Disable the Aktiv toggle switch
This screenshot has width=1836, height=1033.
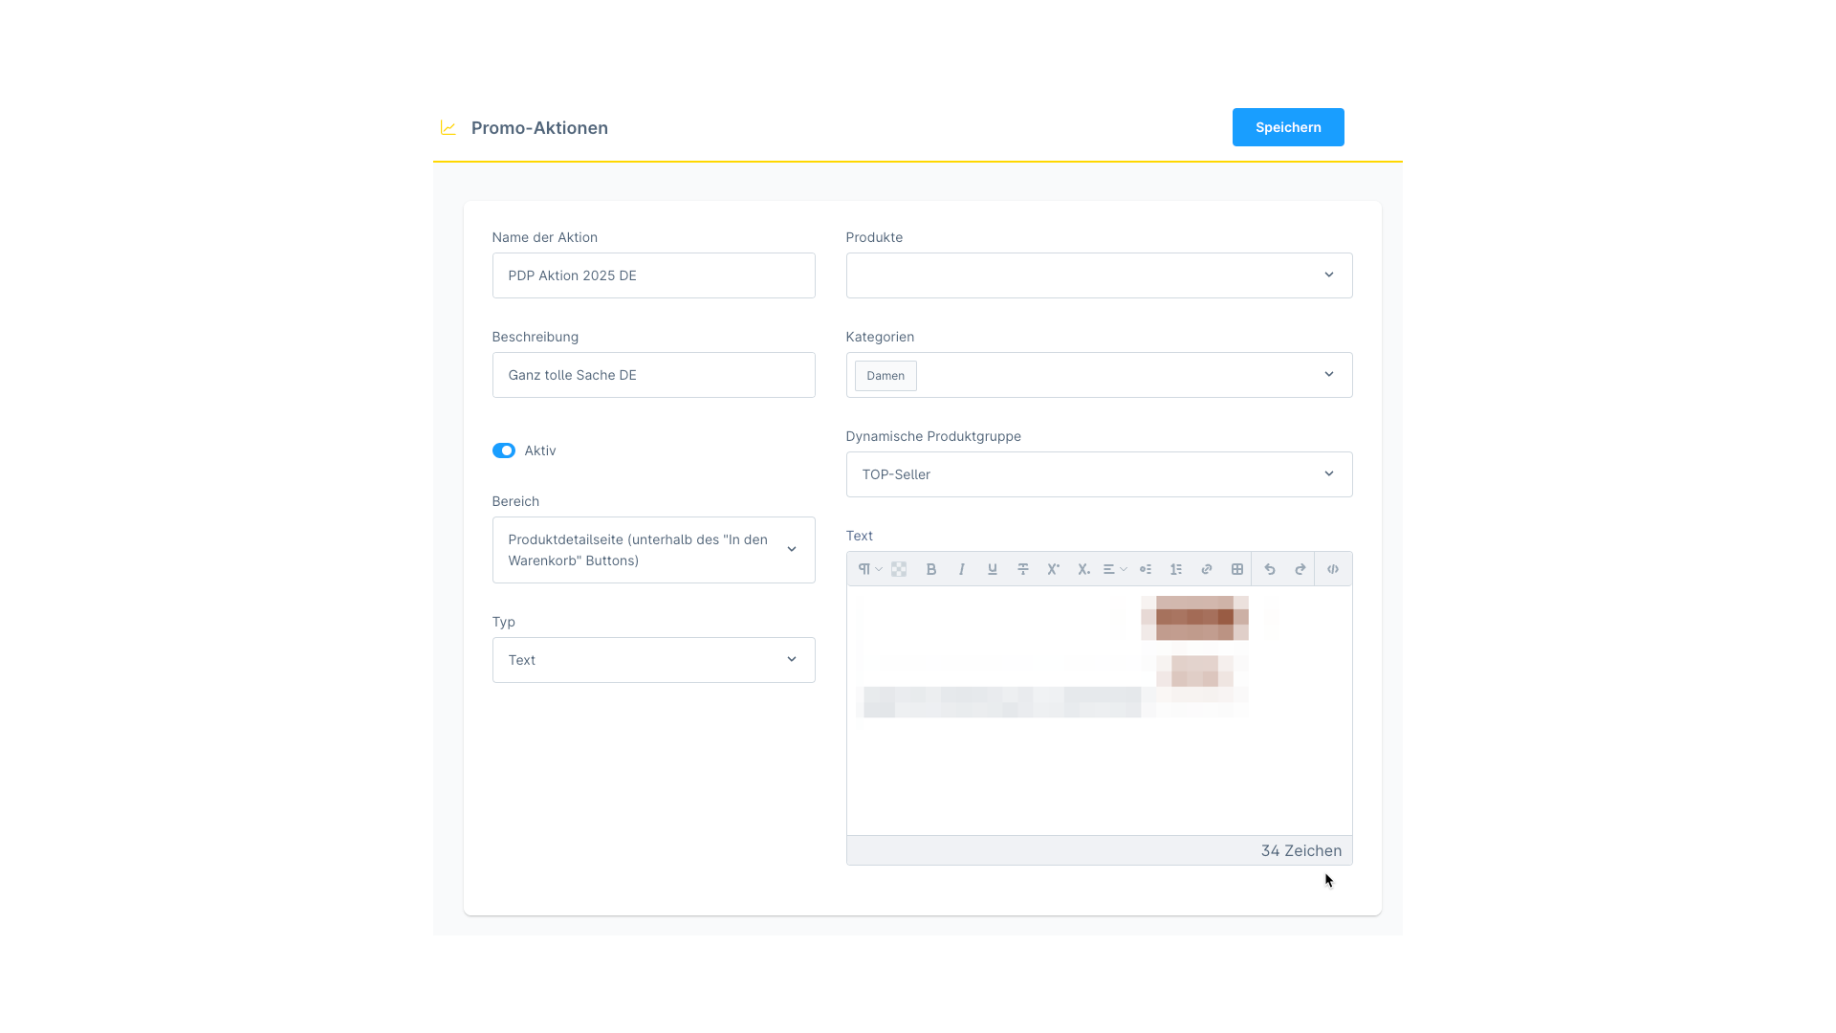(504, 451)
